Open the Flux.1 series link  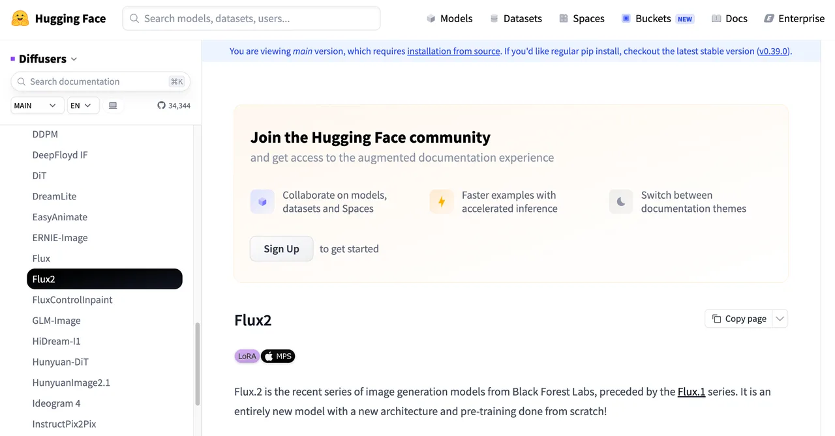pyautogui.click(x=691, y=392)
